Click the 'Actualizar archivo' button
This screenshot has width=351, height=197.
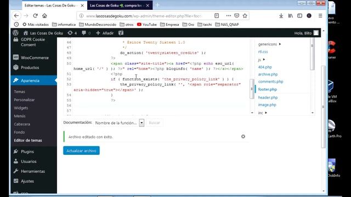pyautogui.click(x=81, y=150)
